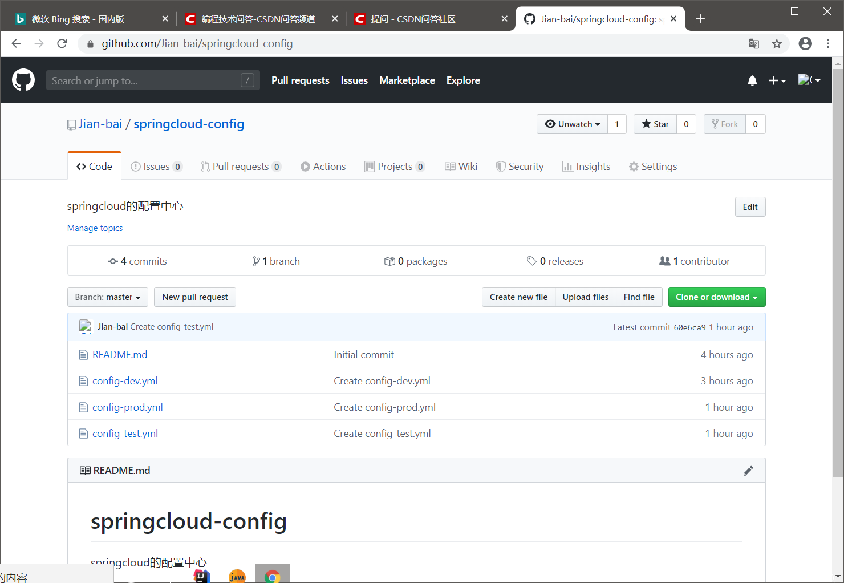
Task: Expand Clone or download menu
Action: (x=717, y=297)
